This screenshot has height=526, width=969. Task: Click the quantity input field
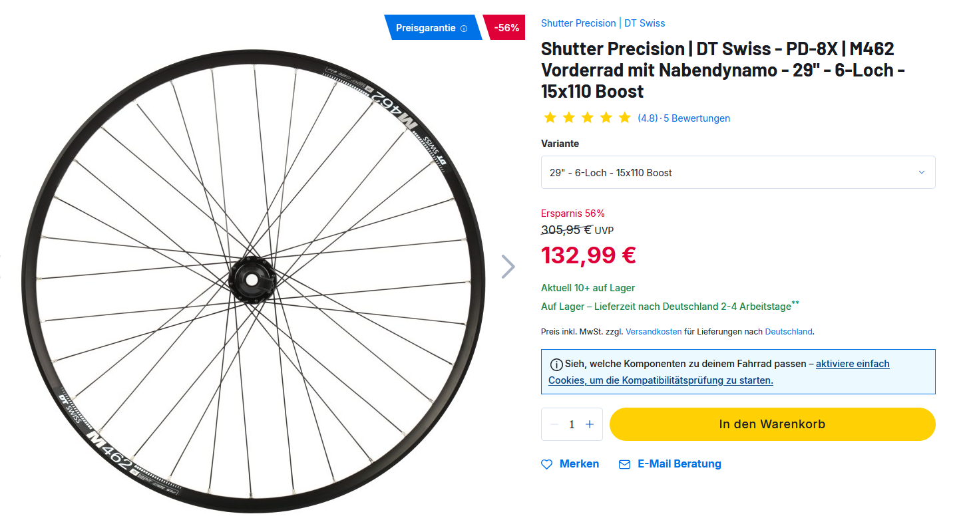(572, 424)
